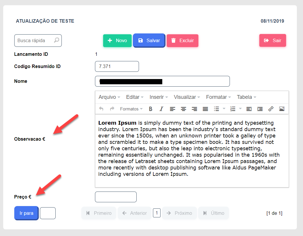Click the Novo button
303x236 pixels.
pos(117,41)
